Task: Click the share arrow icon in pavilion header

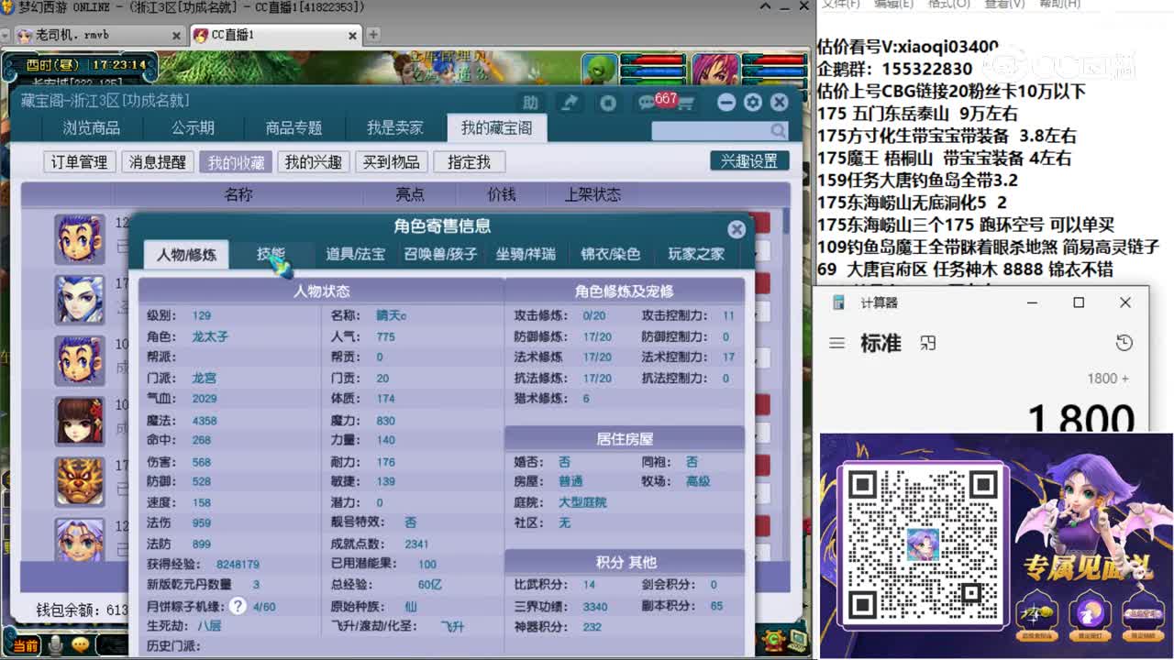Action: tap(570, 103)
